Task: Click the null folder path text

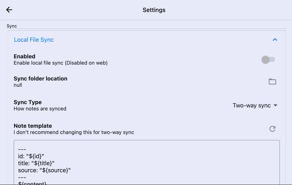Action: [18, 85]
